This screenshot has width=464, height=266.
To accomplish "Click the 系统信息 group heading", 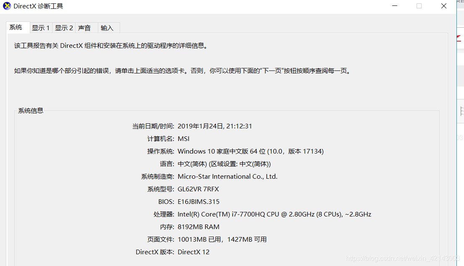I will pyautogui.click(x=31, y=110).
